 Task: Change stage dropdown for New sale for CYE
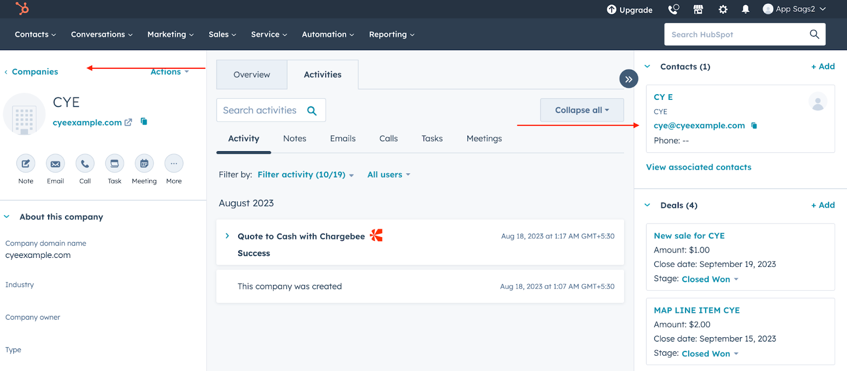click(710, 279)
